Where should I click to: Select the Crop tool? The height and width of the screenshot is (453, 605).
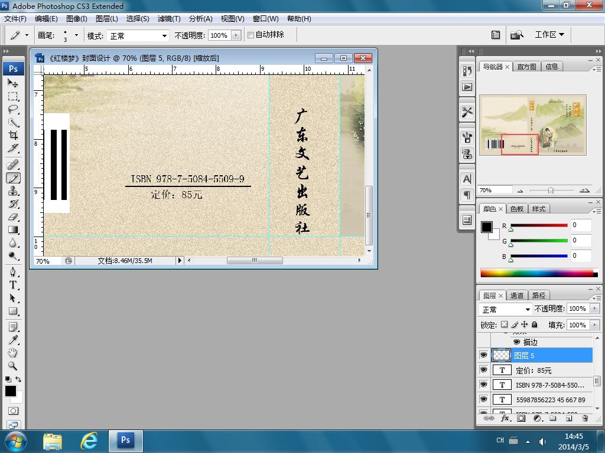(13, 135)
